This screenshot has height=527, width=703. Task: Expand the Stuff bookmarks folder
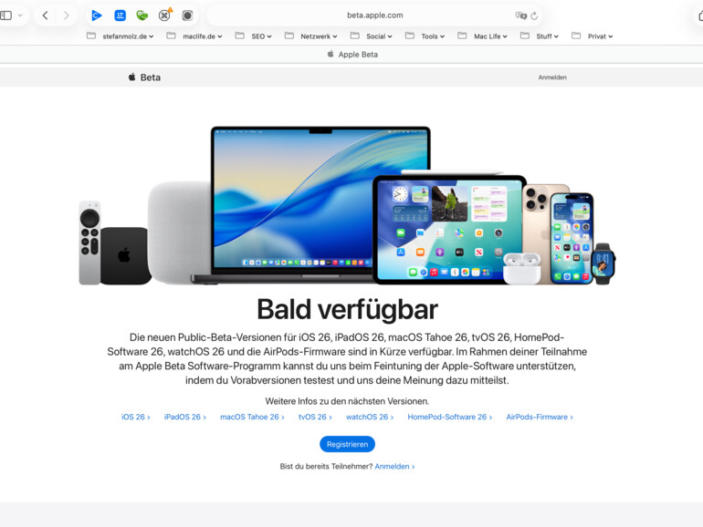(x=540, y=36)
